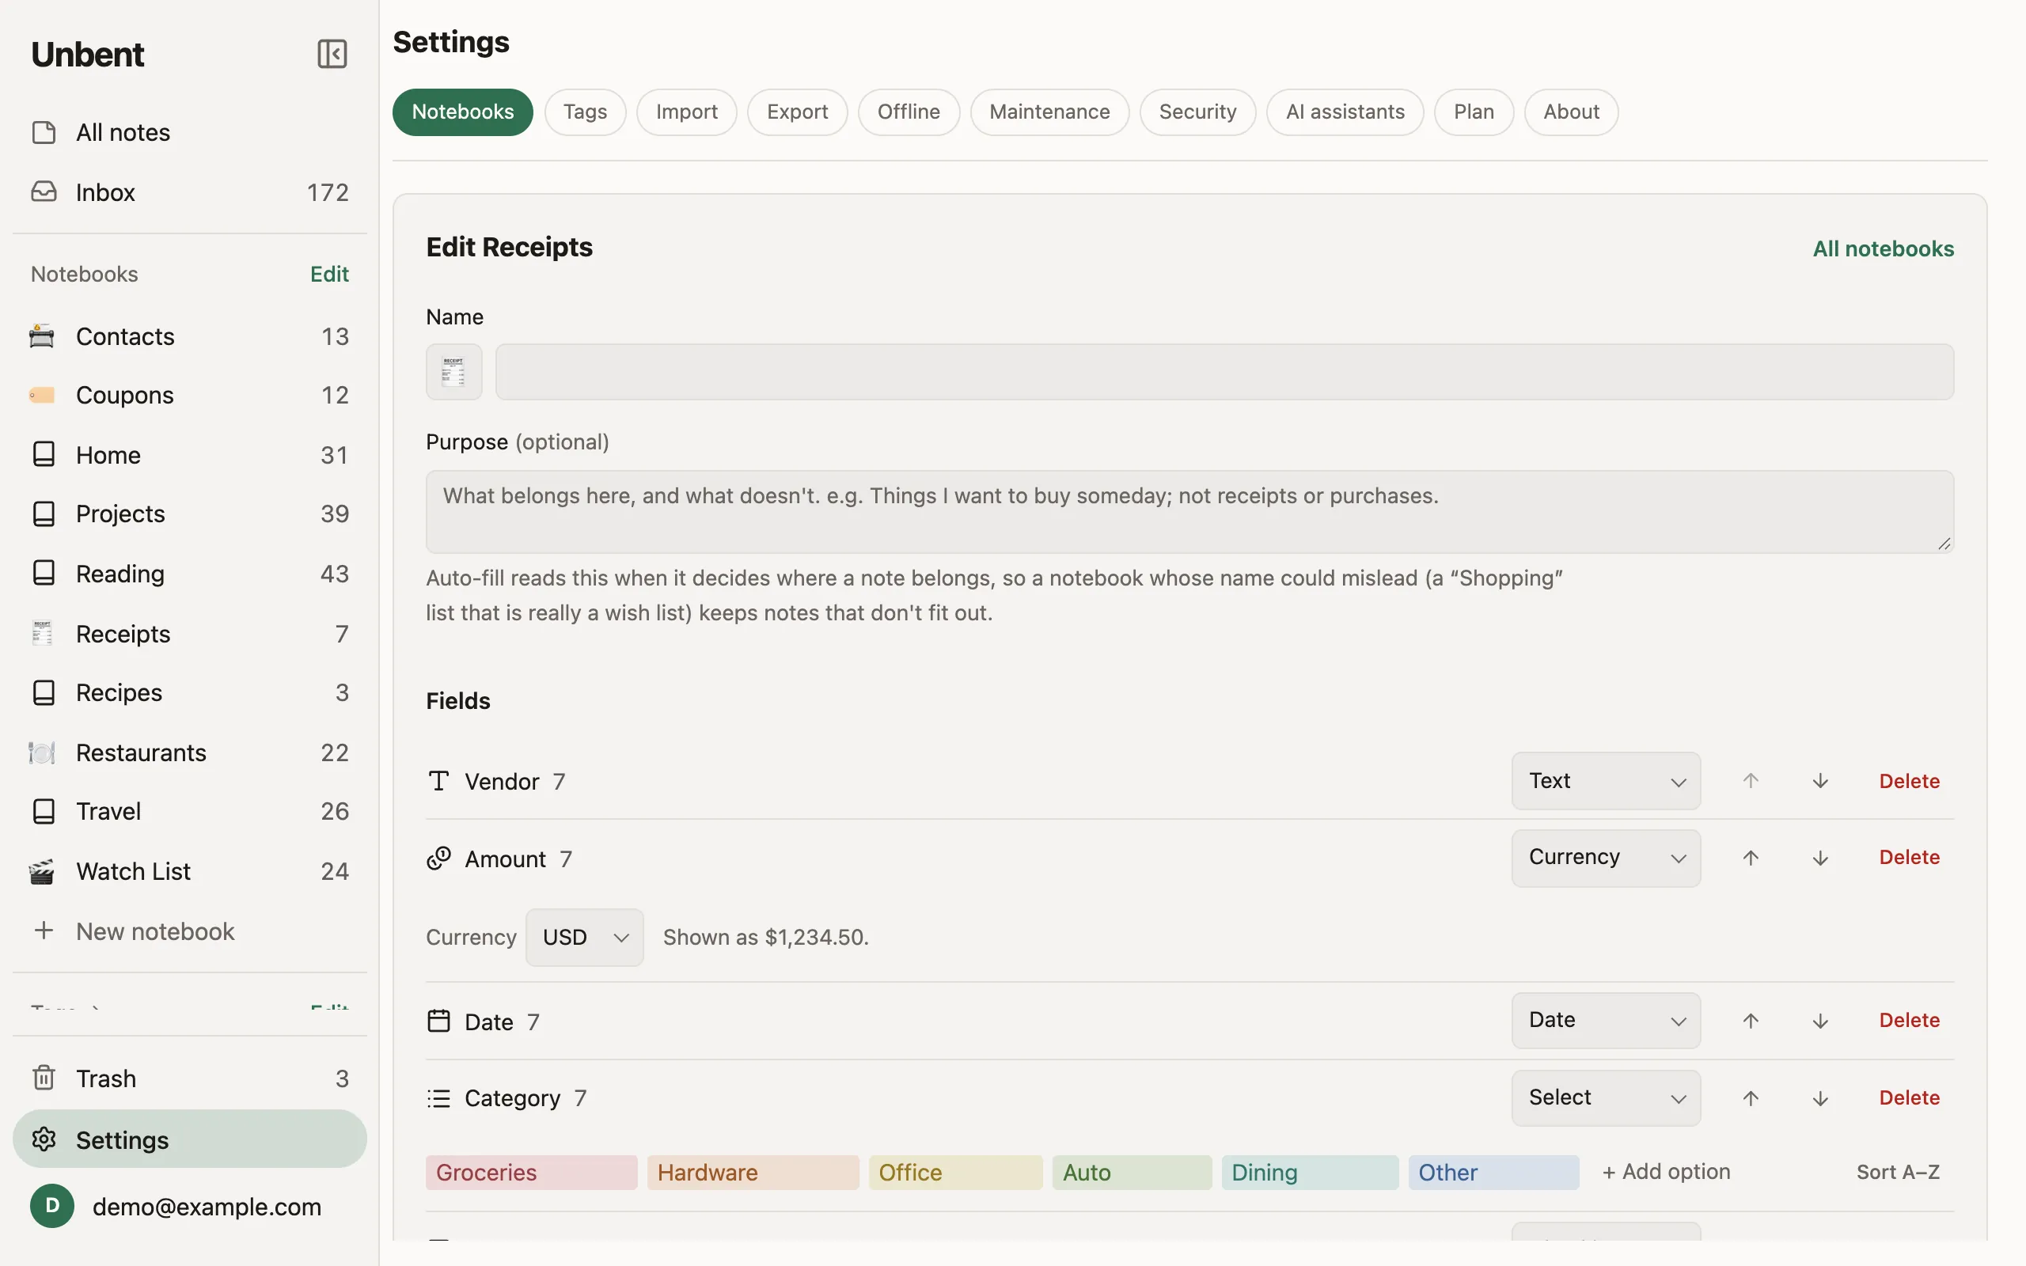Open Category field Select type dropdown
Image resolution: width=2026 pixels, height=1266 pixels.
[x=1606, y=1098]
